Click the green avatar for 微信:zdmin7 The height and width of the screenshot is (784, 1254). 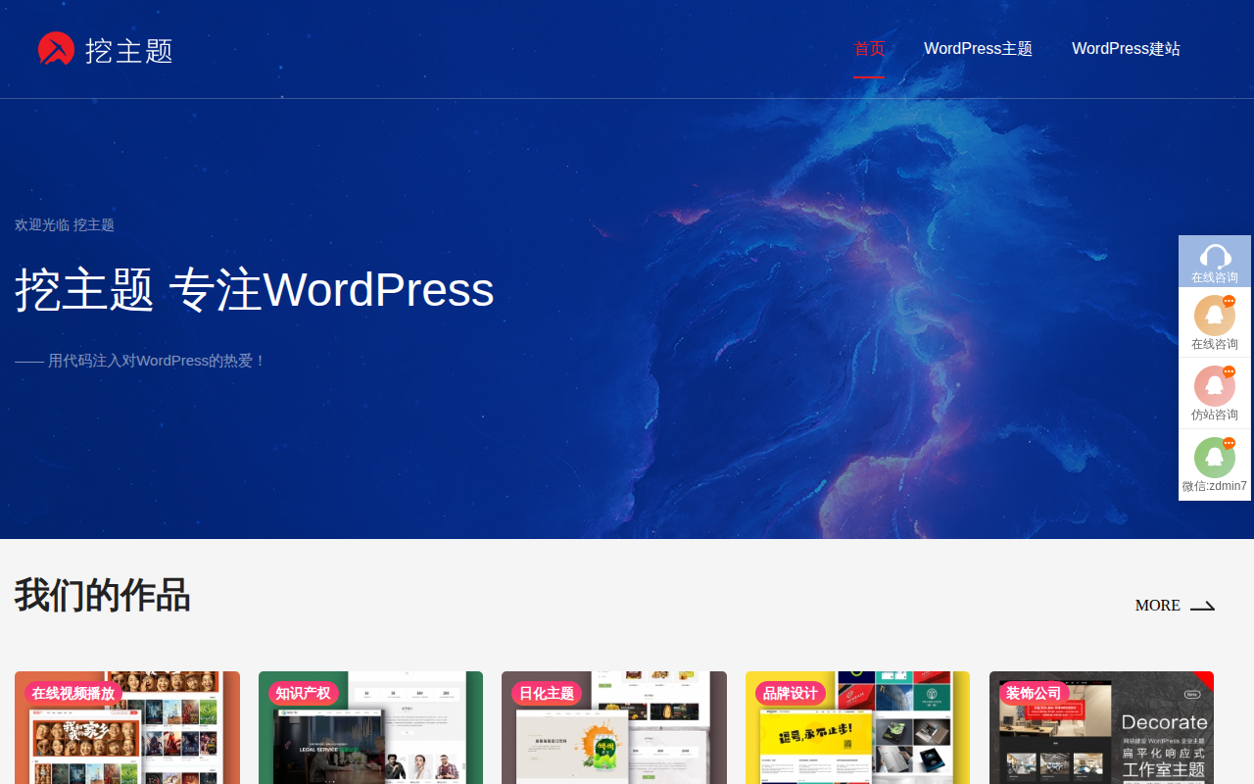pyautogui.click(x=1215, y=458)
